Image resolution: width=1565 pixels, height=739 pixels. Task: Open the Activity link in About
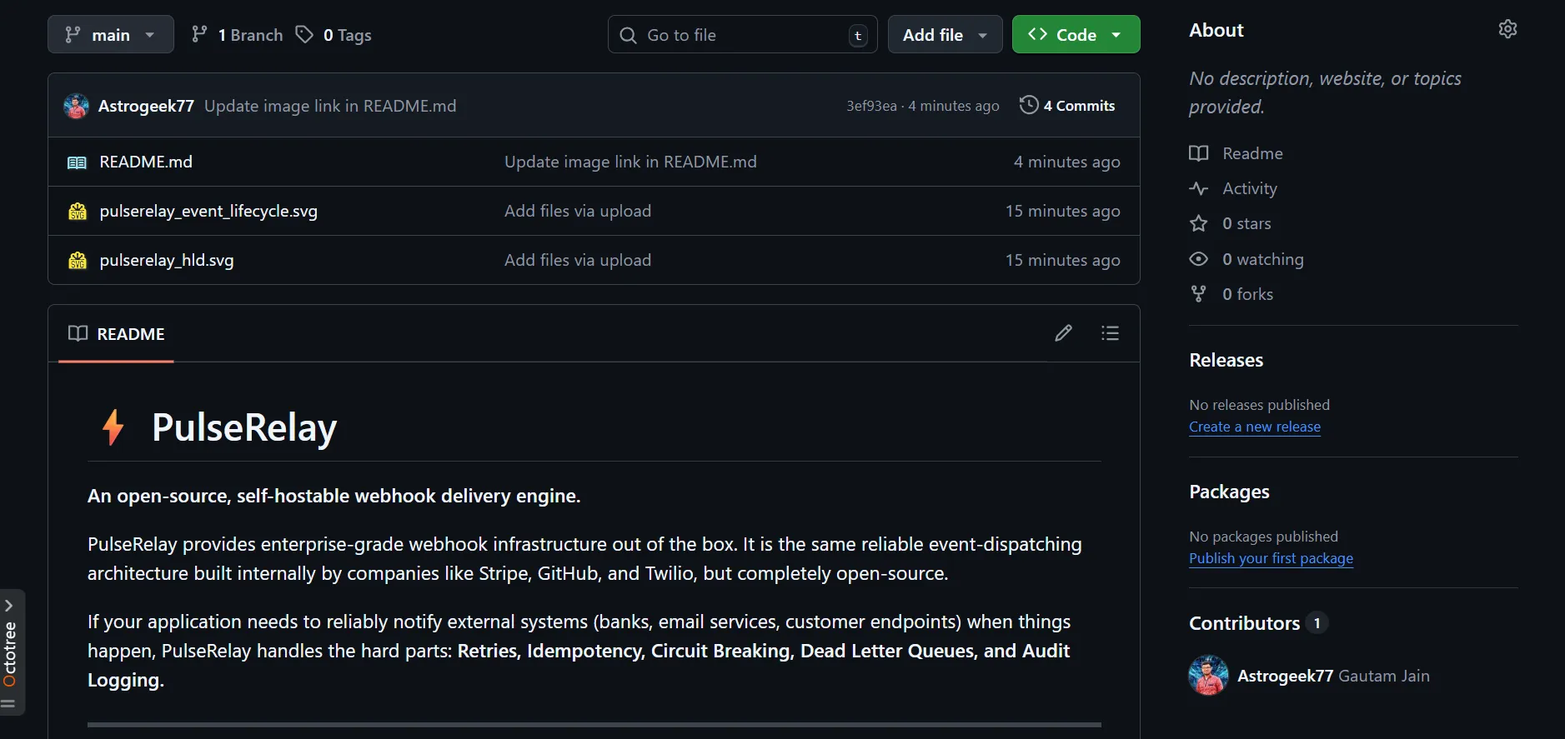tap(1250, 188)
